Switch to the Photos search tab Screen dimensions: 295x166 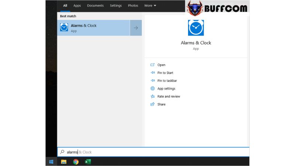pyautogui.click(x=133, y=6)
